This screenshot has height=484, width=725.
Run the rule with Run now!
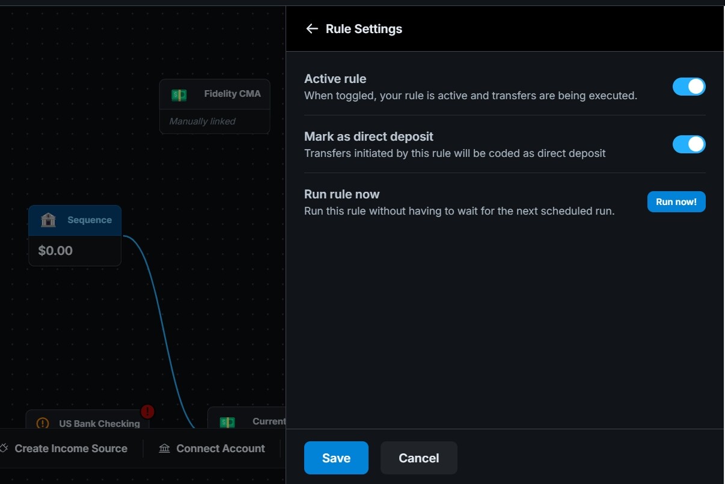pos(676,202)
